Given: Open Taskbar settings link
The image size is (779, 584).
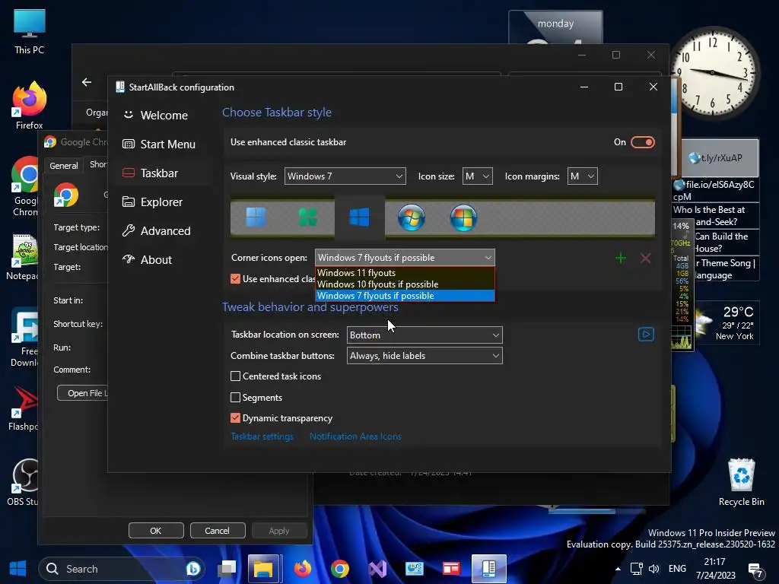Looking at the screenshot, I should coord(262,436).
